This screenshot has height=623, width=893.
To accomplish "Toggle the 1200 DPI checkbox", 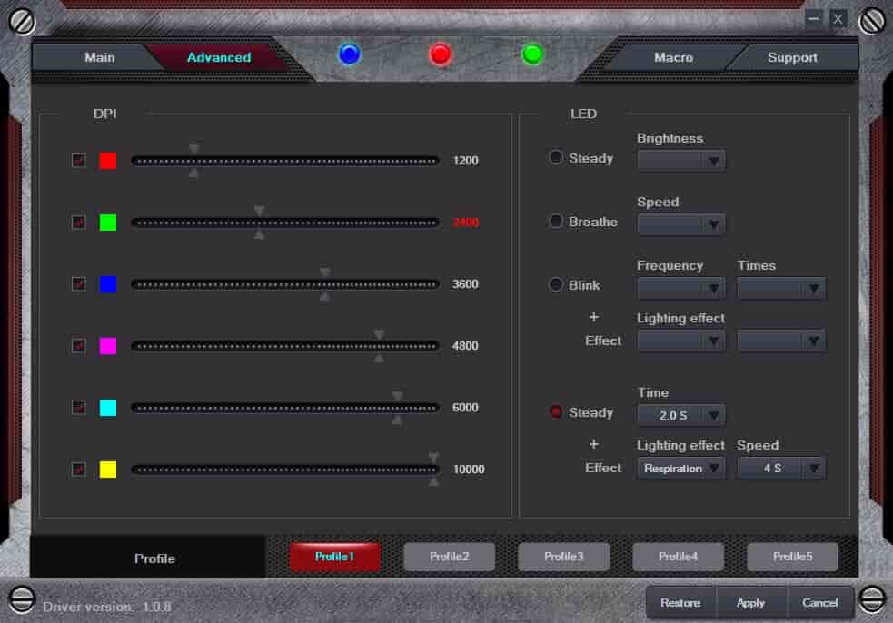I will tap(79, 161).
